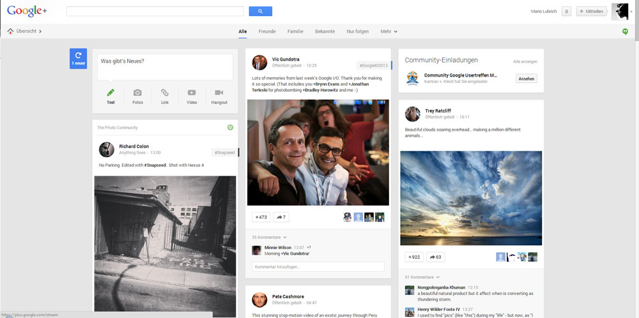Screen dimensions: 639x318
Task: Switch to the Freunde tab
Action: click(x=267, y=31)
